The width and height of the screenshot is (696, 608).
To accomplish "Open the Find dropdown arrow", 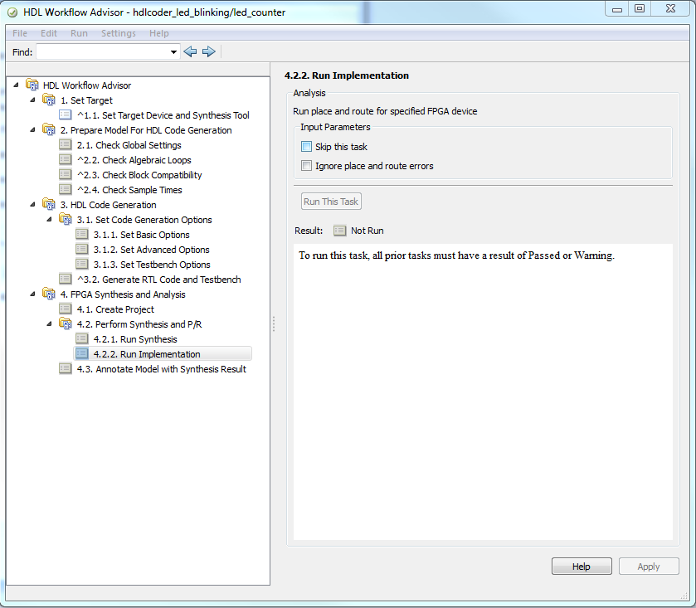I will (x=173, y=52).
